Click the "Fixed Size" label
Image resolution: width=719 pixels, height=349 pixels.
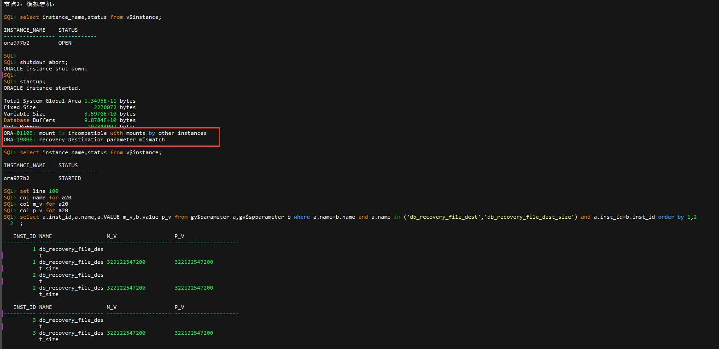coord(20,107)
